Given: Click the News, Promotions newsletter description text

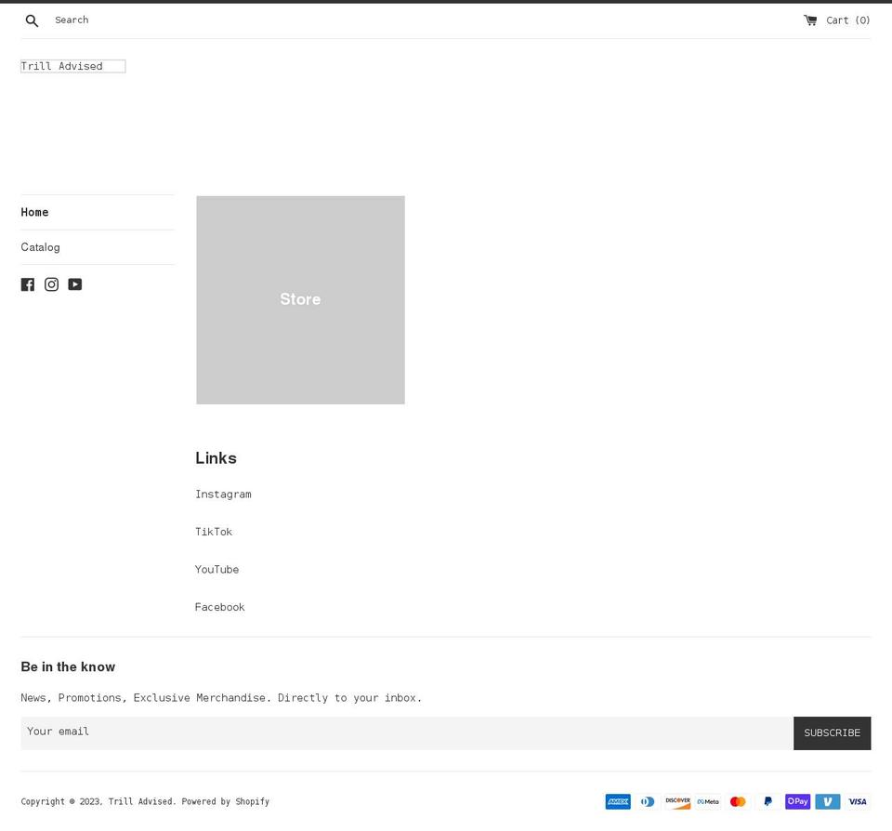Looking at the screenshot, I should 221,698.
